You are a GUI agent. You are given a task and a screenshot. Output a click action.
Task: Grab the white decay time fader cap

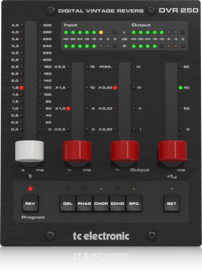(29, 151)
